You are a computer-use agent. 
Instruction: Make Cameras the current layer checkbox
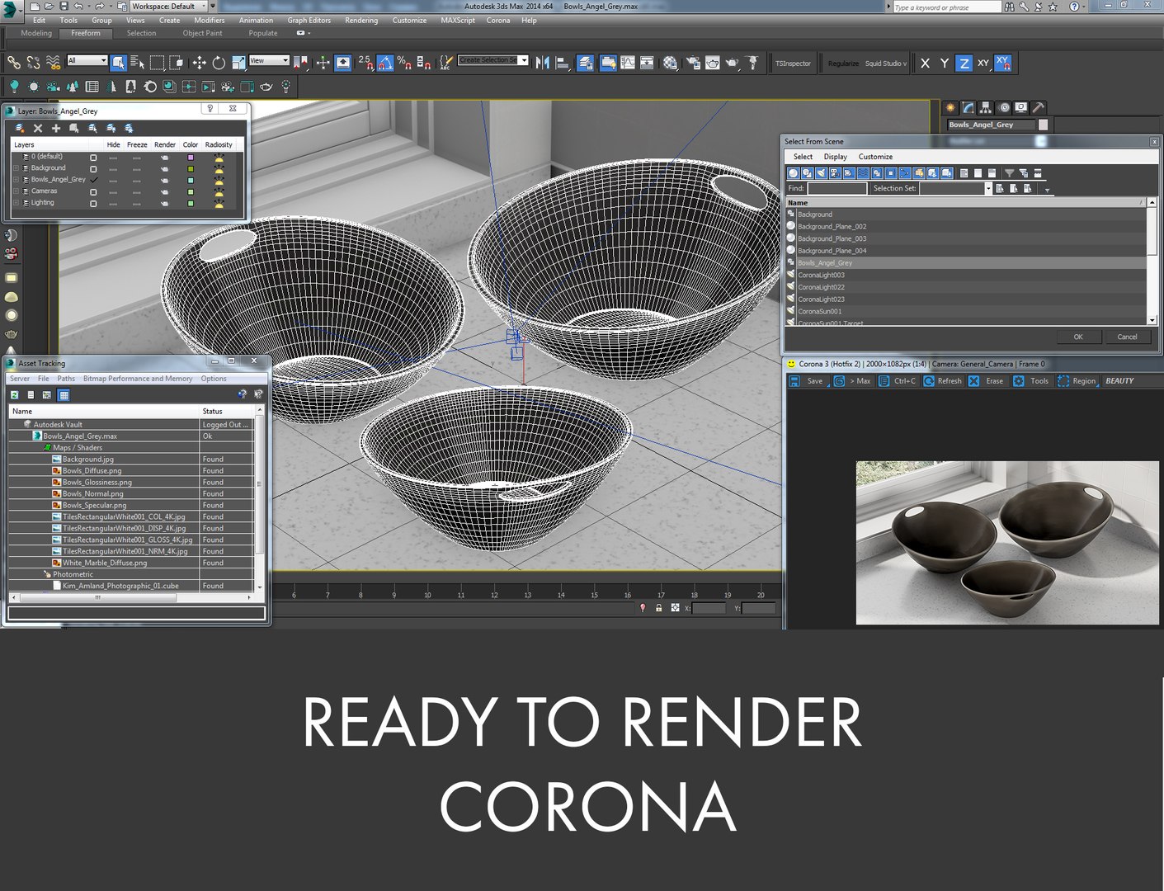(x=93, y=191)
